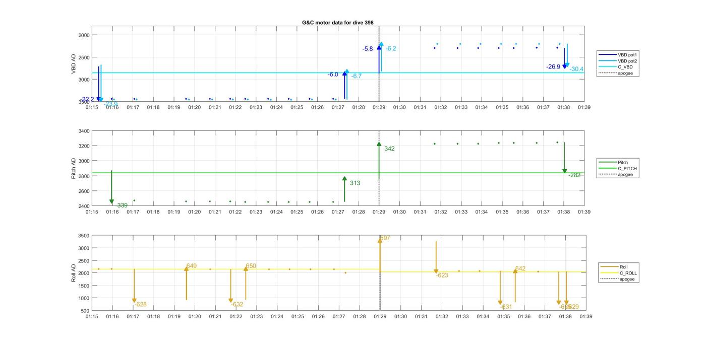Click the cyan C_VBD horizontal line
Screen dimensions: 706x349
tap(338, 73)
